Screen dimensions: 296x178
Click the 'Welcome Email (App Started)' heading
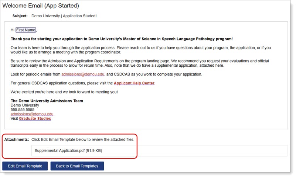pos(41,6)
